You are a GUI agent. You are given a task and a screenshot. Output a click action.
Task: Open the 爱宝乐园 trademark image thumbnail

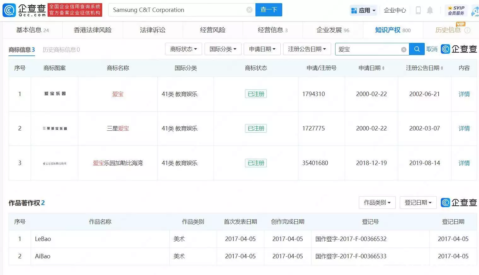55,94
